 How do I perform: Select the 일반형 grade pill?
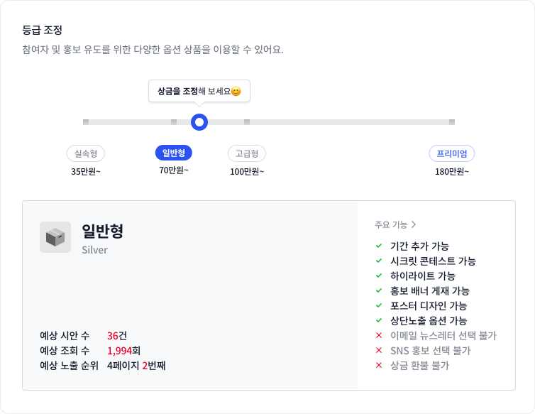pos(174,153)
